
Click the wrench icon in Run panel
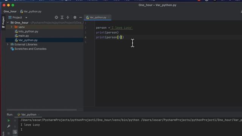pos(9,126)
